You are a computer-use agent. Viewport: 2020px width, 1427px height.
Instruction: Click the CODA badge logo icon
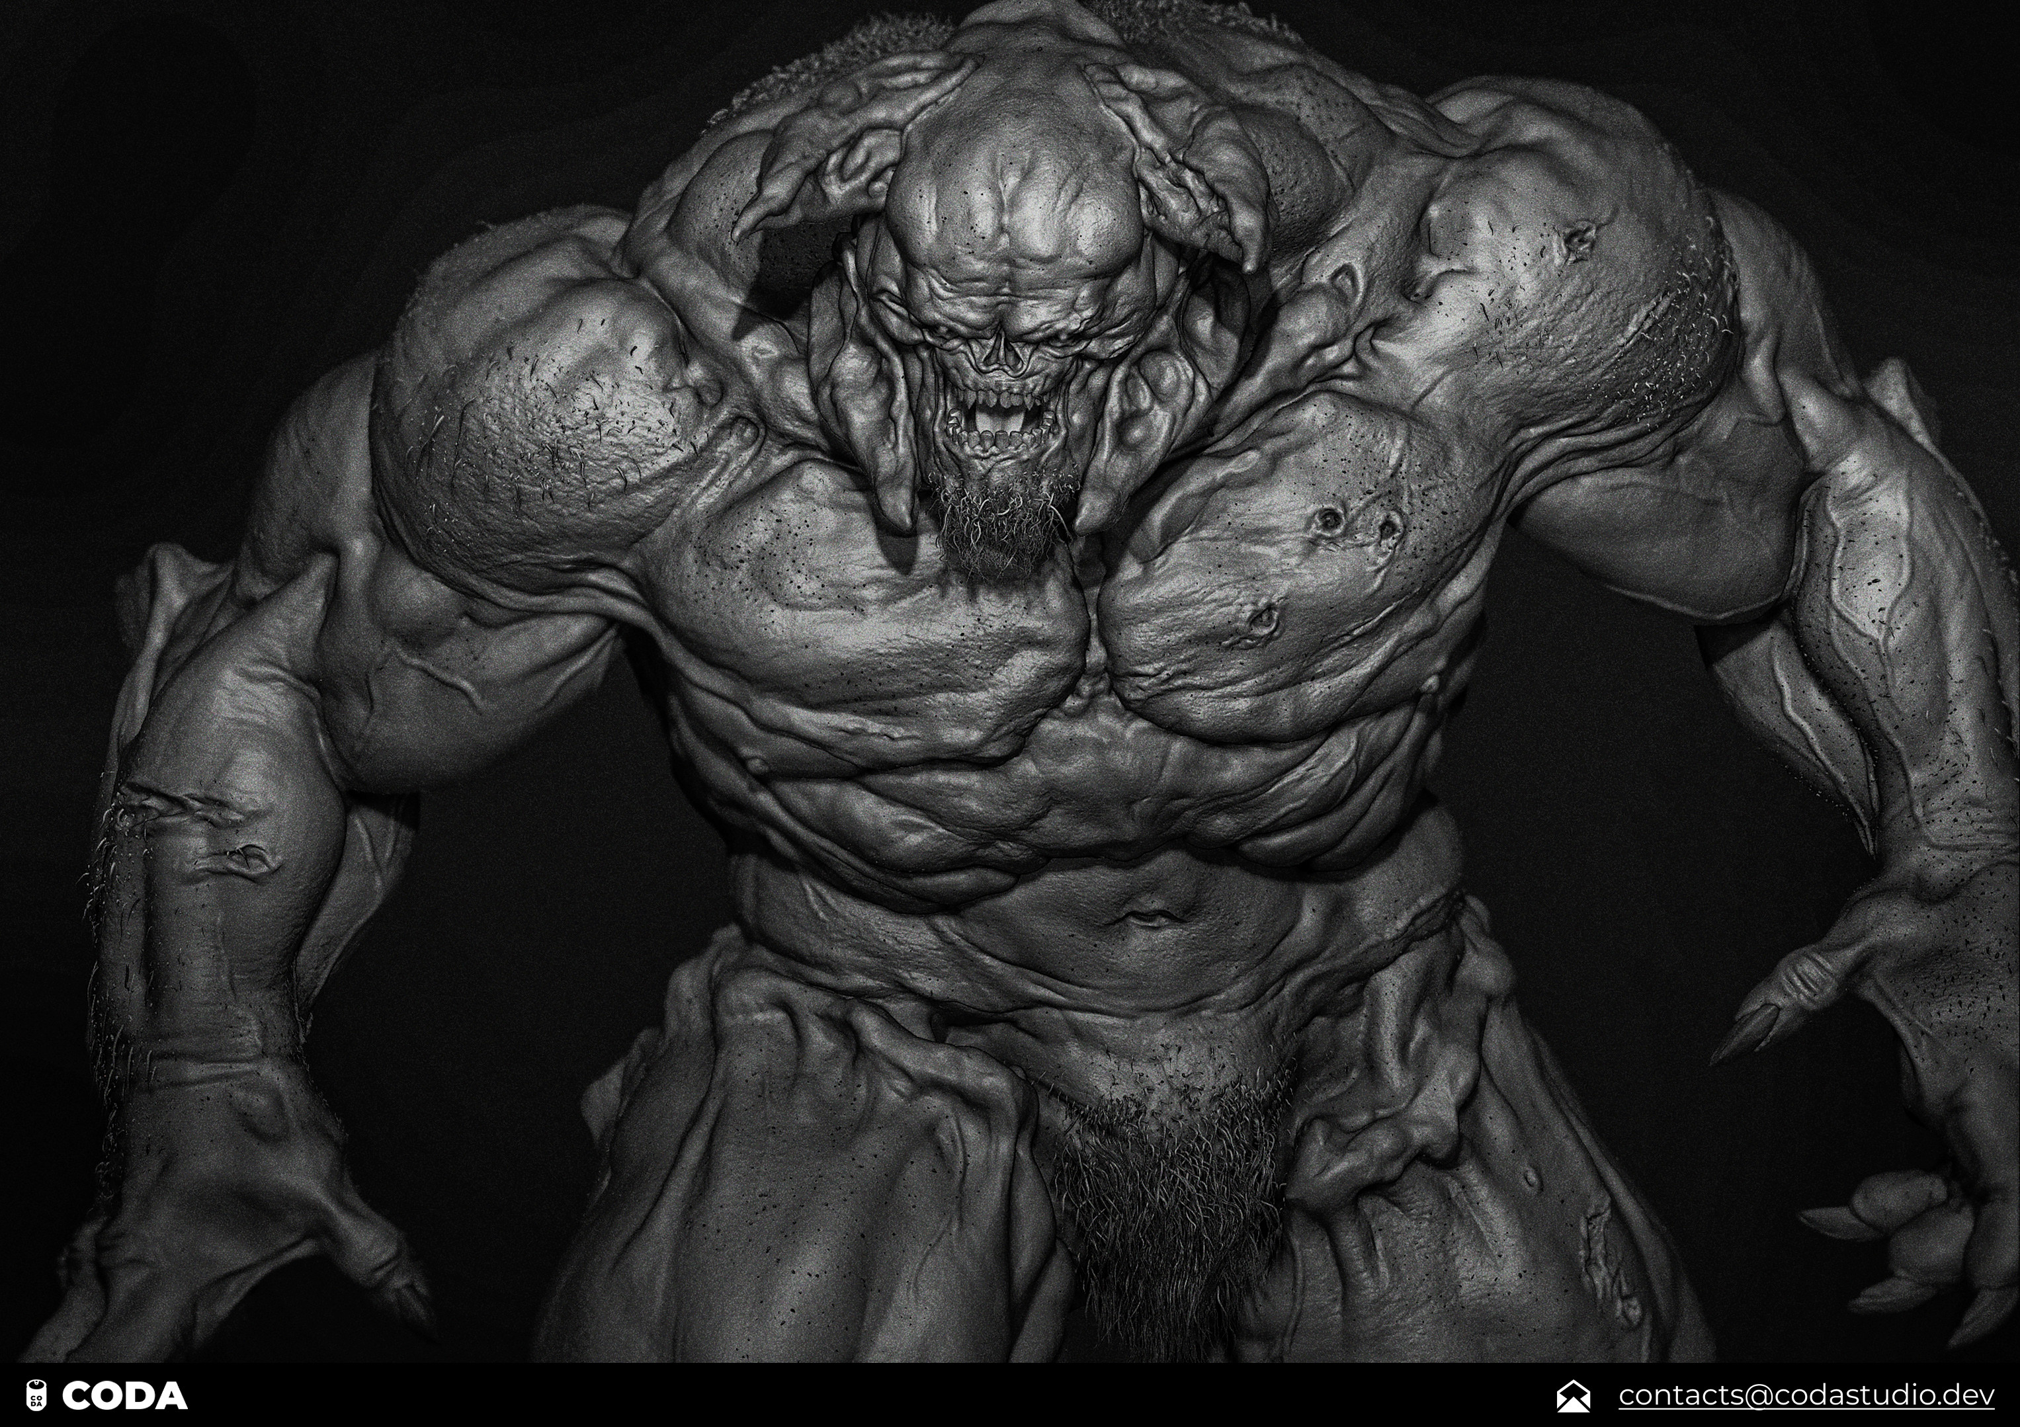[x=35, y=1395]
